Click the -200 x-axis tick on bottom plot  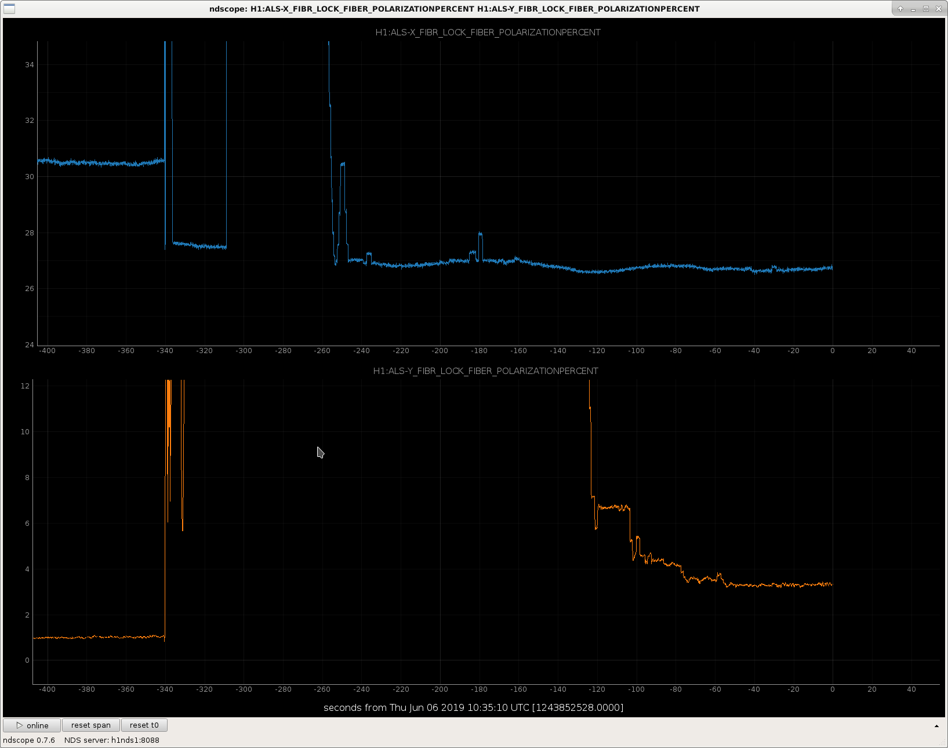(x=440, y=689)
